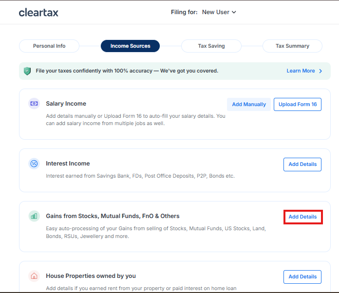Add Details for Interest Income
This screenshot has height=293, width=339.
[x=302, y=165]
